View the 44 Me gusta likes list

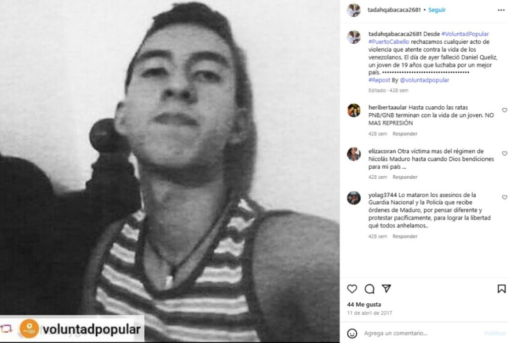coord(364,304)
